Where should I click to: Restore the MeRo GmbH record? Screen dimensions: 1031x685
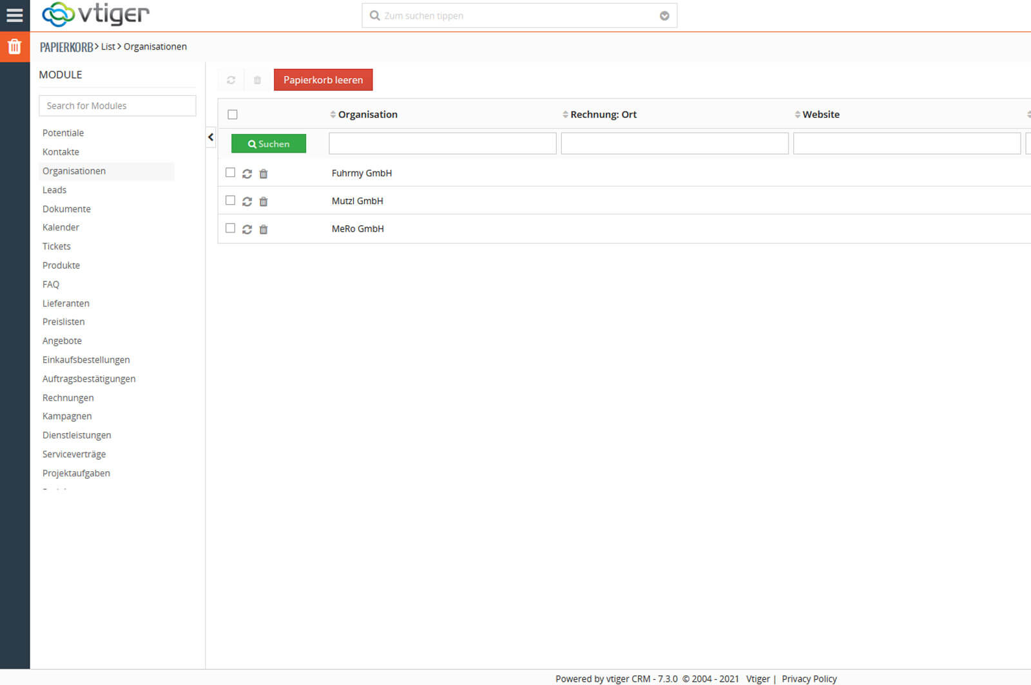click(247, 229)
